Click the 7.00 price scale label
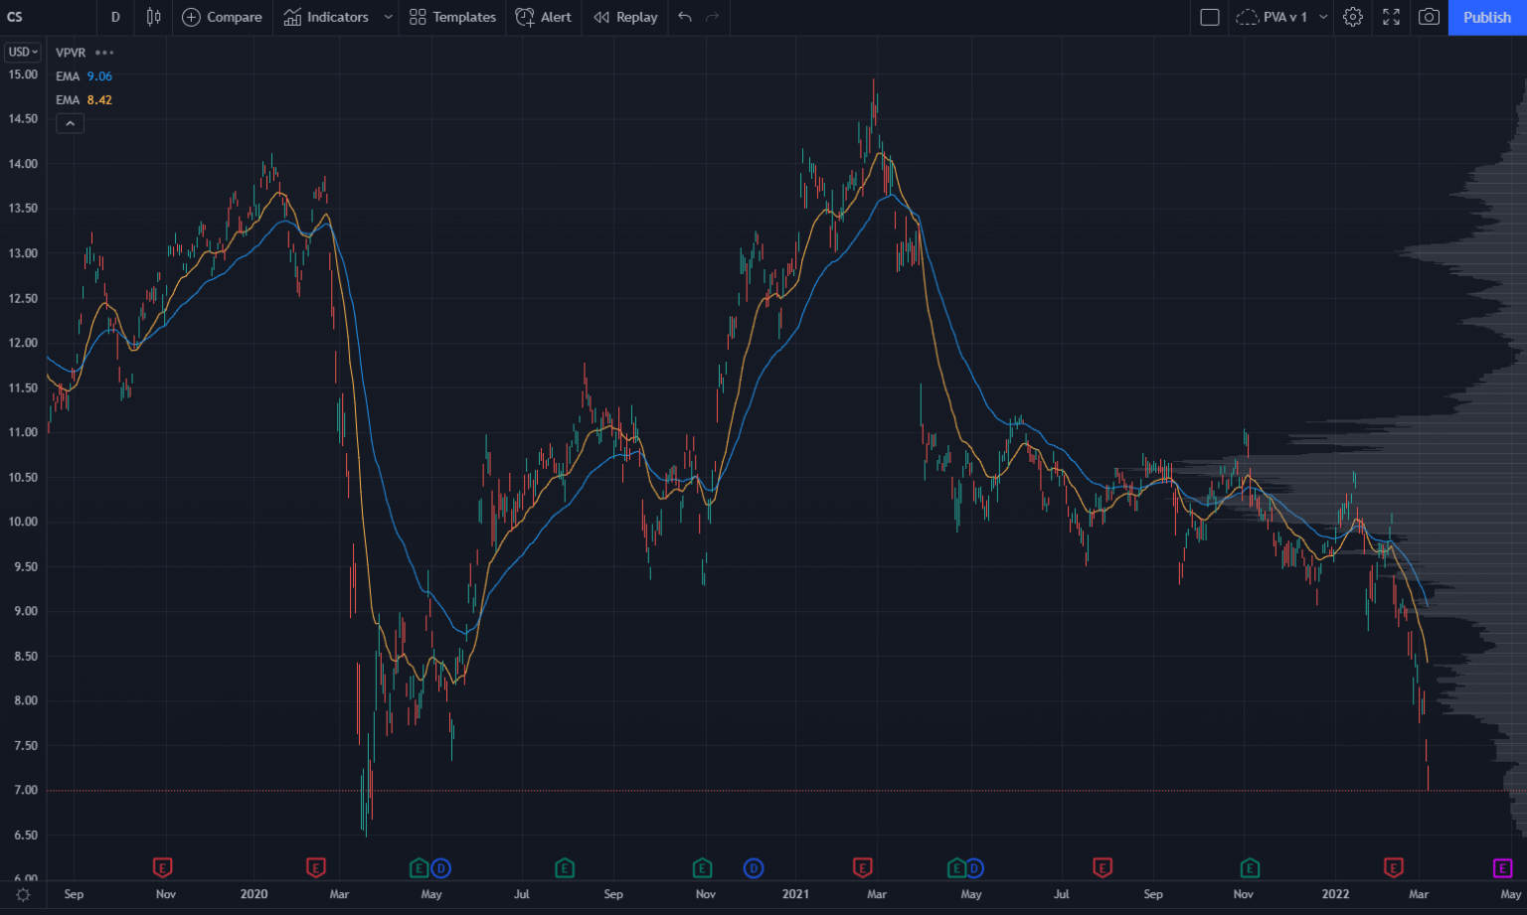This screenshot has height=915, width=1527. (x=26, y=790)
